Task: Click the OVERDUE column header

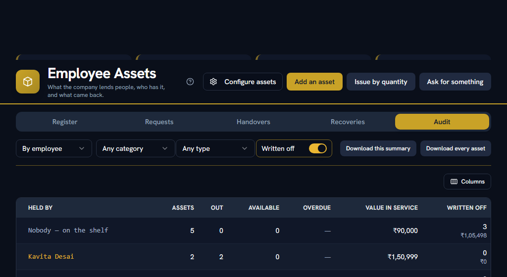Action: pos(316,208)
